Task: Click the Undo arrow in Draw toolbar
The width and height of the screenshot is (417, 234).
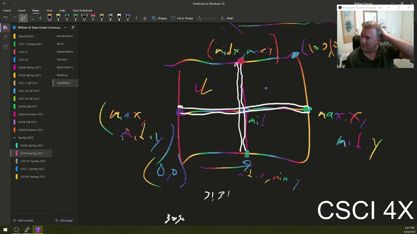Action: pyautogui.click(x=6, y=18)
